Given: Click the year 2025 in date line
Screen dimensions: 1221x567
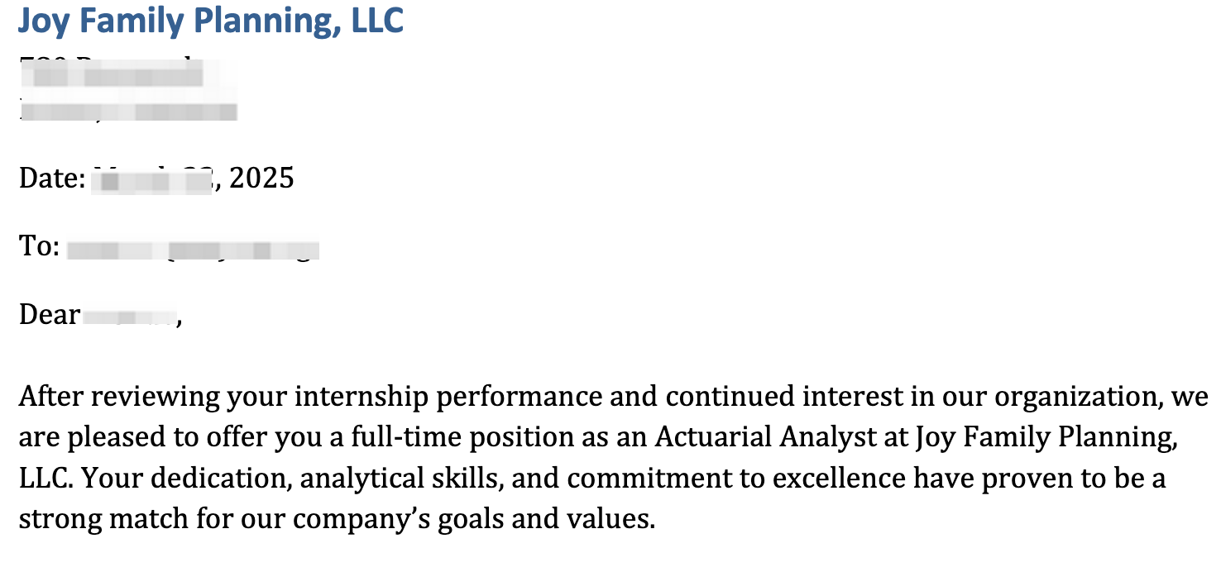Looking at the screenshot, I should coord(261,178).
